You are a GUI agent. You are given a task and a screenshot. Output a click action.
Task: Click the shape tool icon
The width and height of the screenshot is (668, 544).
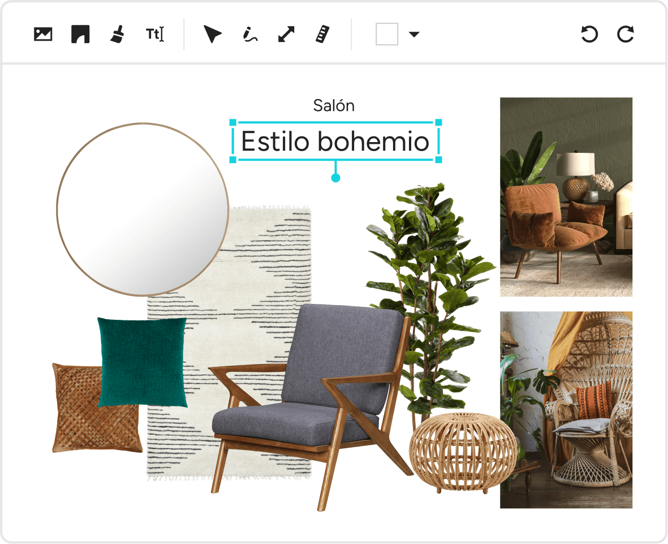click(x=80, y=35)
